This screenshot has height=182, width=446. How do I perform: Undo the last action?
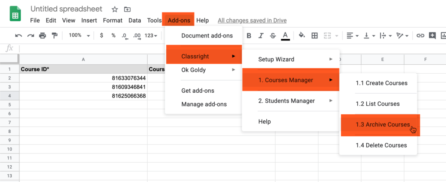[x=19, y=35]
